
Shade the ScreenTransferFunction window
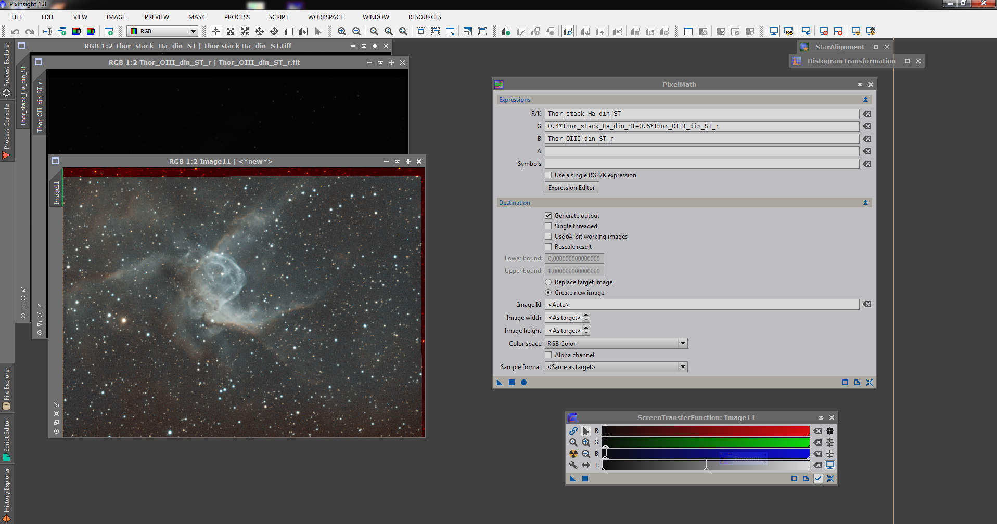pos(821,418)
